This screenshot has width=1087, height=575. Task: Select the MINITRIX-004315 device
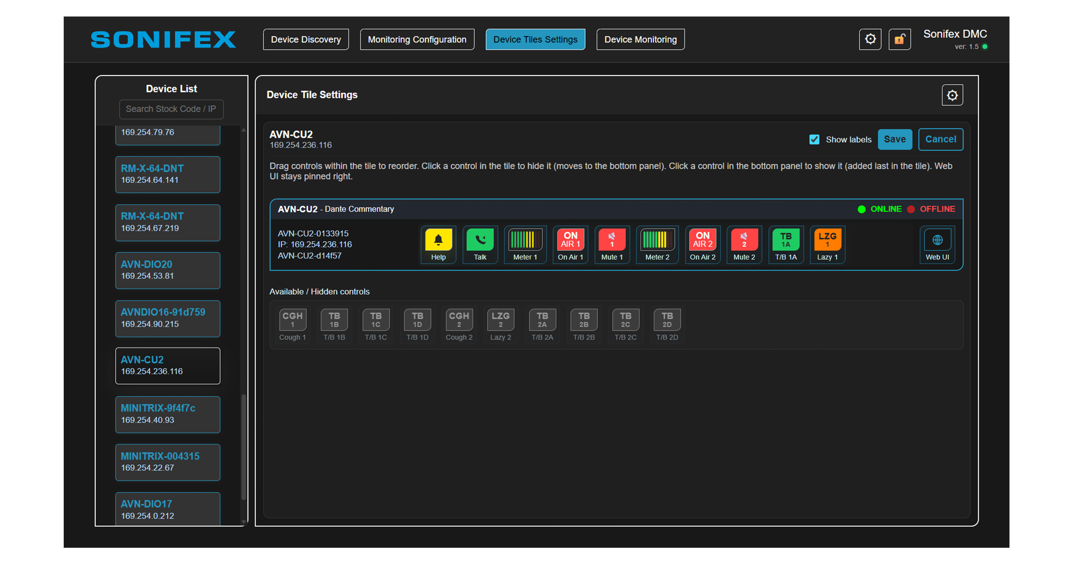(x=168, y=462)
